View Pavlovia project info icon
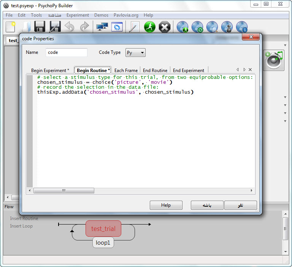The height and width of the screenshot is (267, 292). click(x=242, y=27)
